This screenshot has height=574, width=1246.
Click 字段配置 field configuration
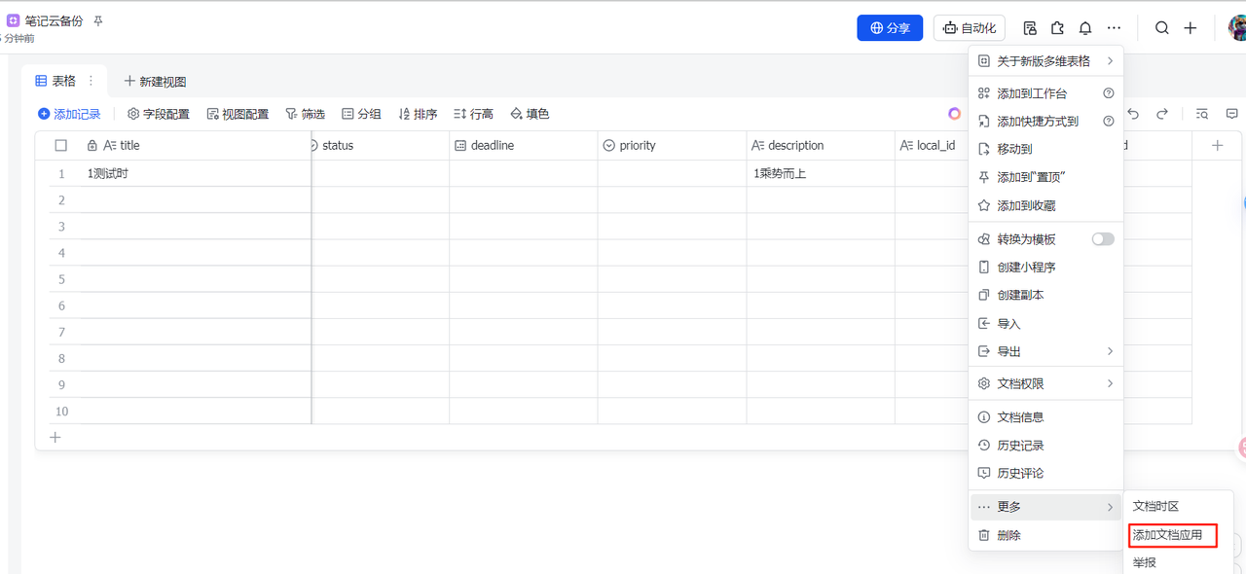coord(159,114)
